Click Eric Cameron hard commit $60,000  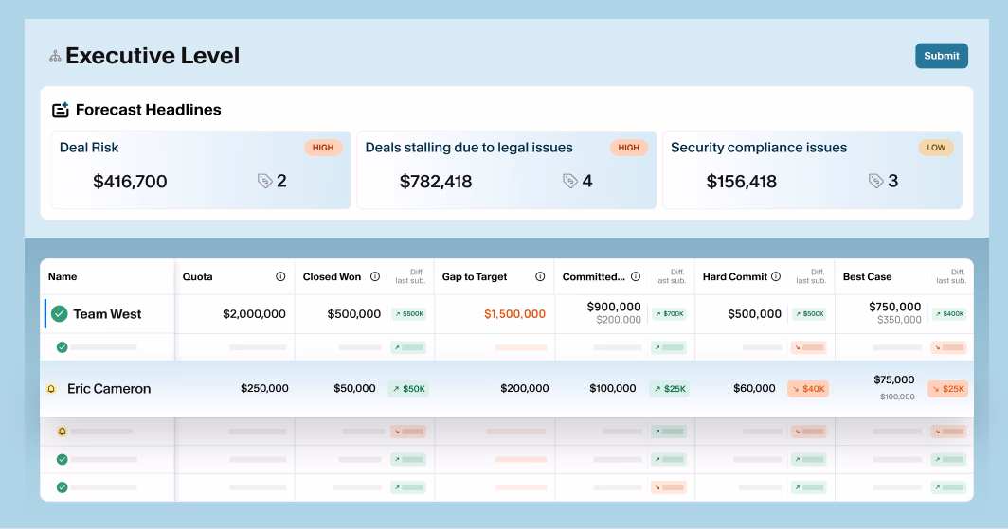754,388
